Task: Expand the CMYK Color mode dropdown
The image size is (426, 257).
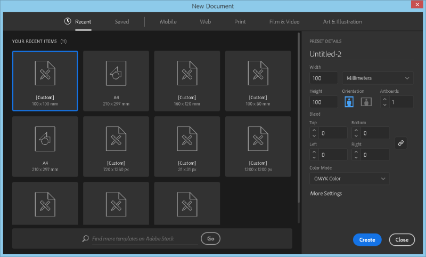Action: tap(349, 179)
